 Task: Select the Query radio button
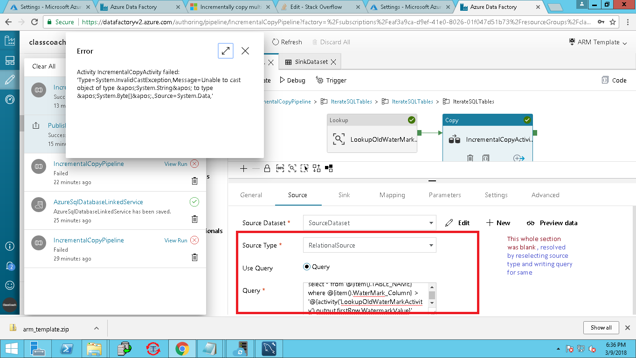pos(307,267)
